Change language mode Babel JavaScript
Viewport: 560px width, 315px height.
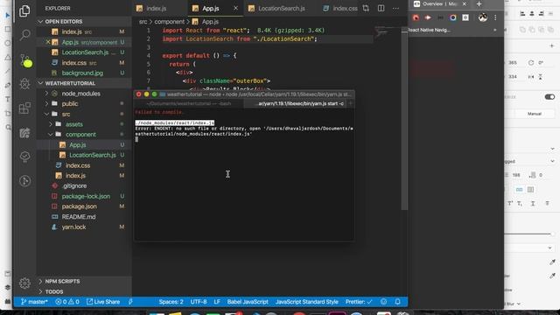(248, 302)
